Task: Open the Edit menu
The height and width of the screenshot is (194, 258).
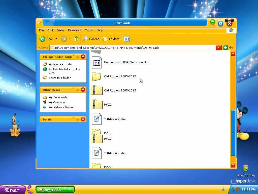Action: click(50, 30)
